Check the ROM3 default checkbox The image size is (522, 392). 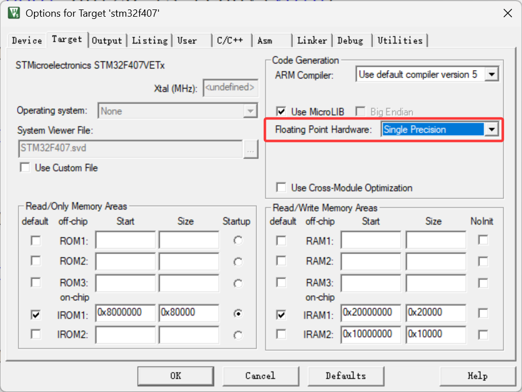tap(36, 282)
